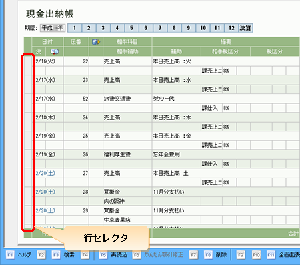Click the 買掛金 cell for slip 28

point(127,192)
